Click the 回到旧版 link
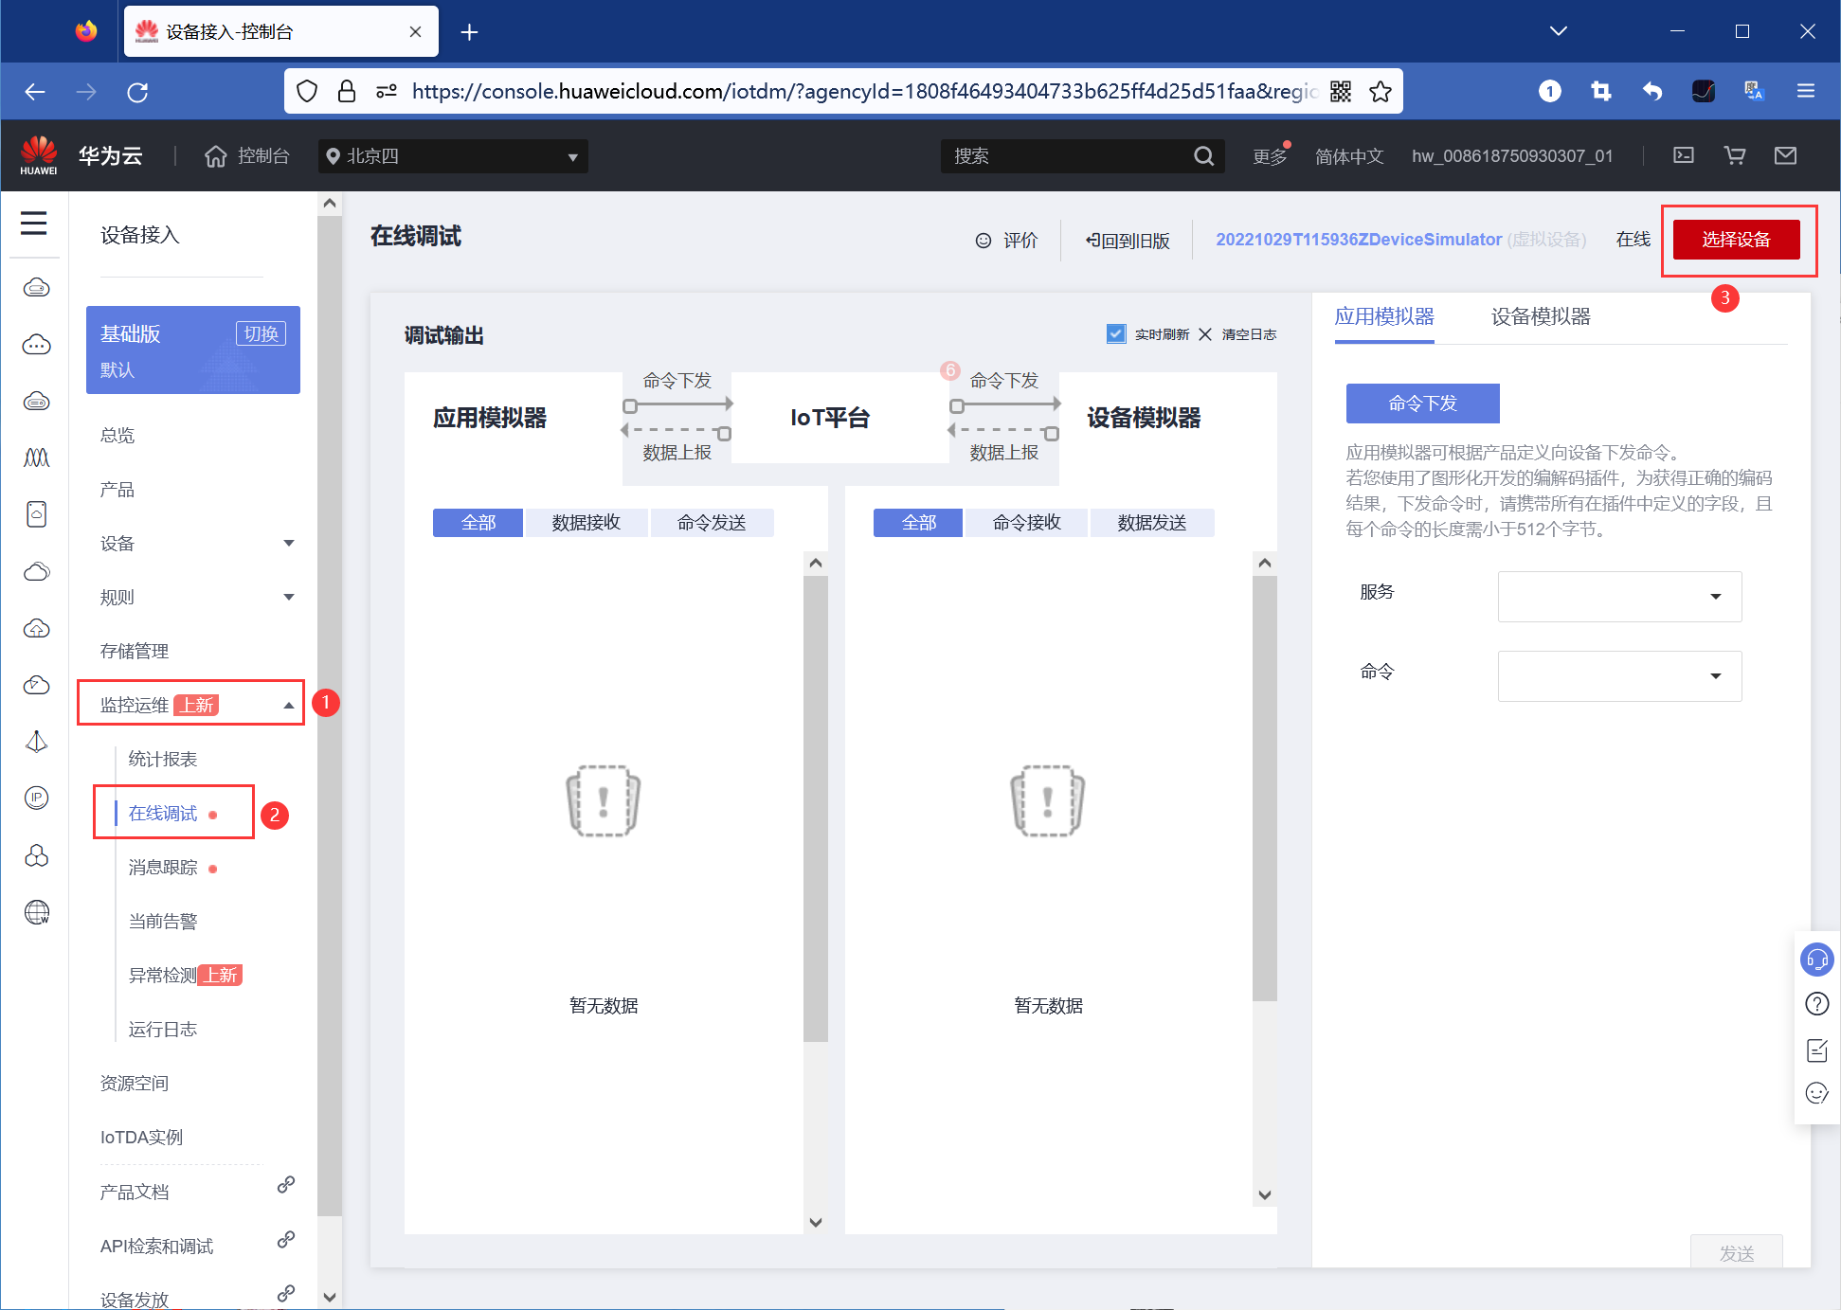Image resolution: width=1841 pixels, height=1310 pixels. (1128, 240)
